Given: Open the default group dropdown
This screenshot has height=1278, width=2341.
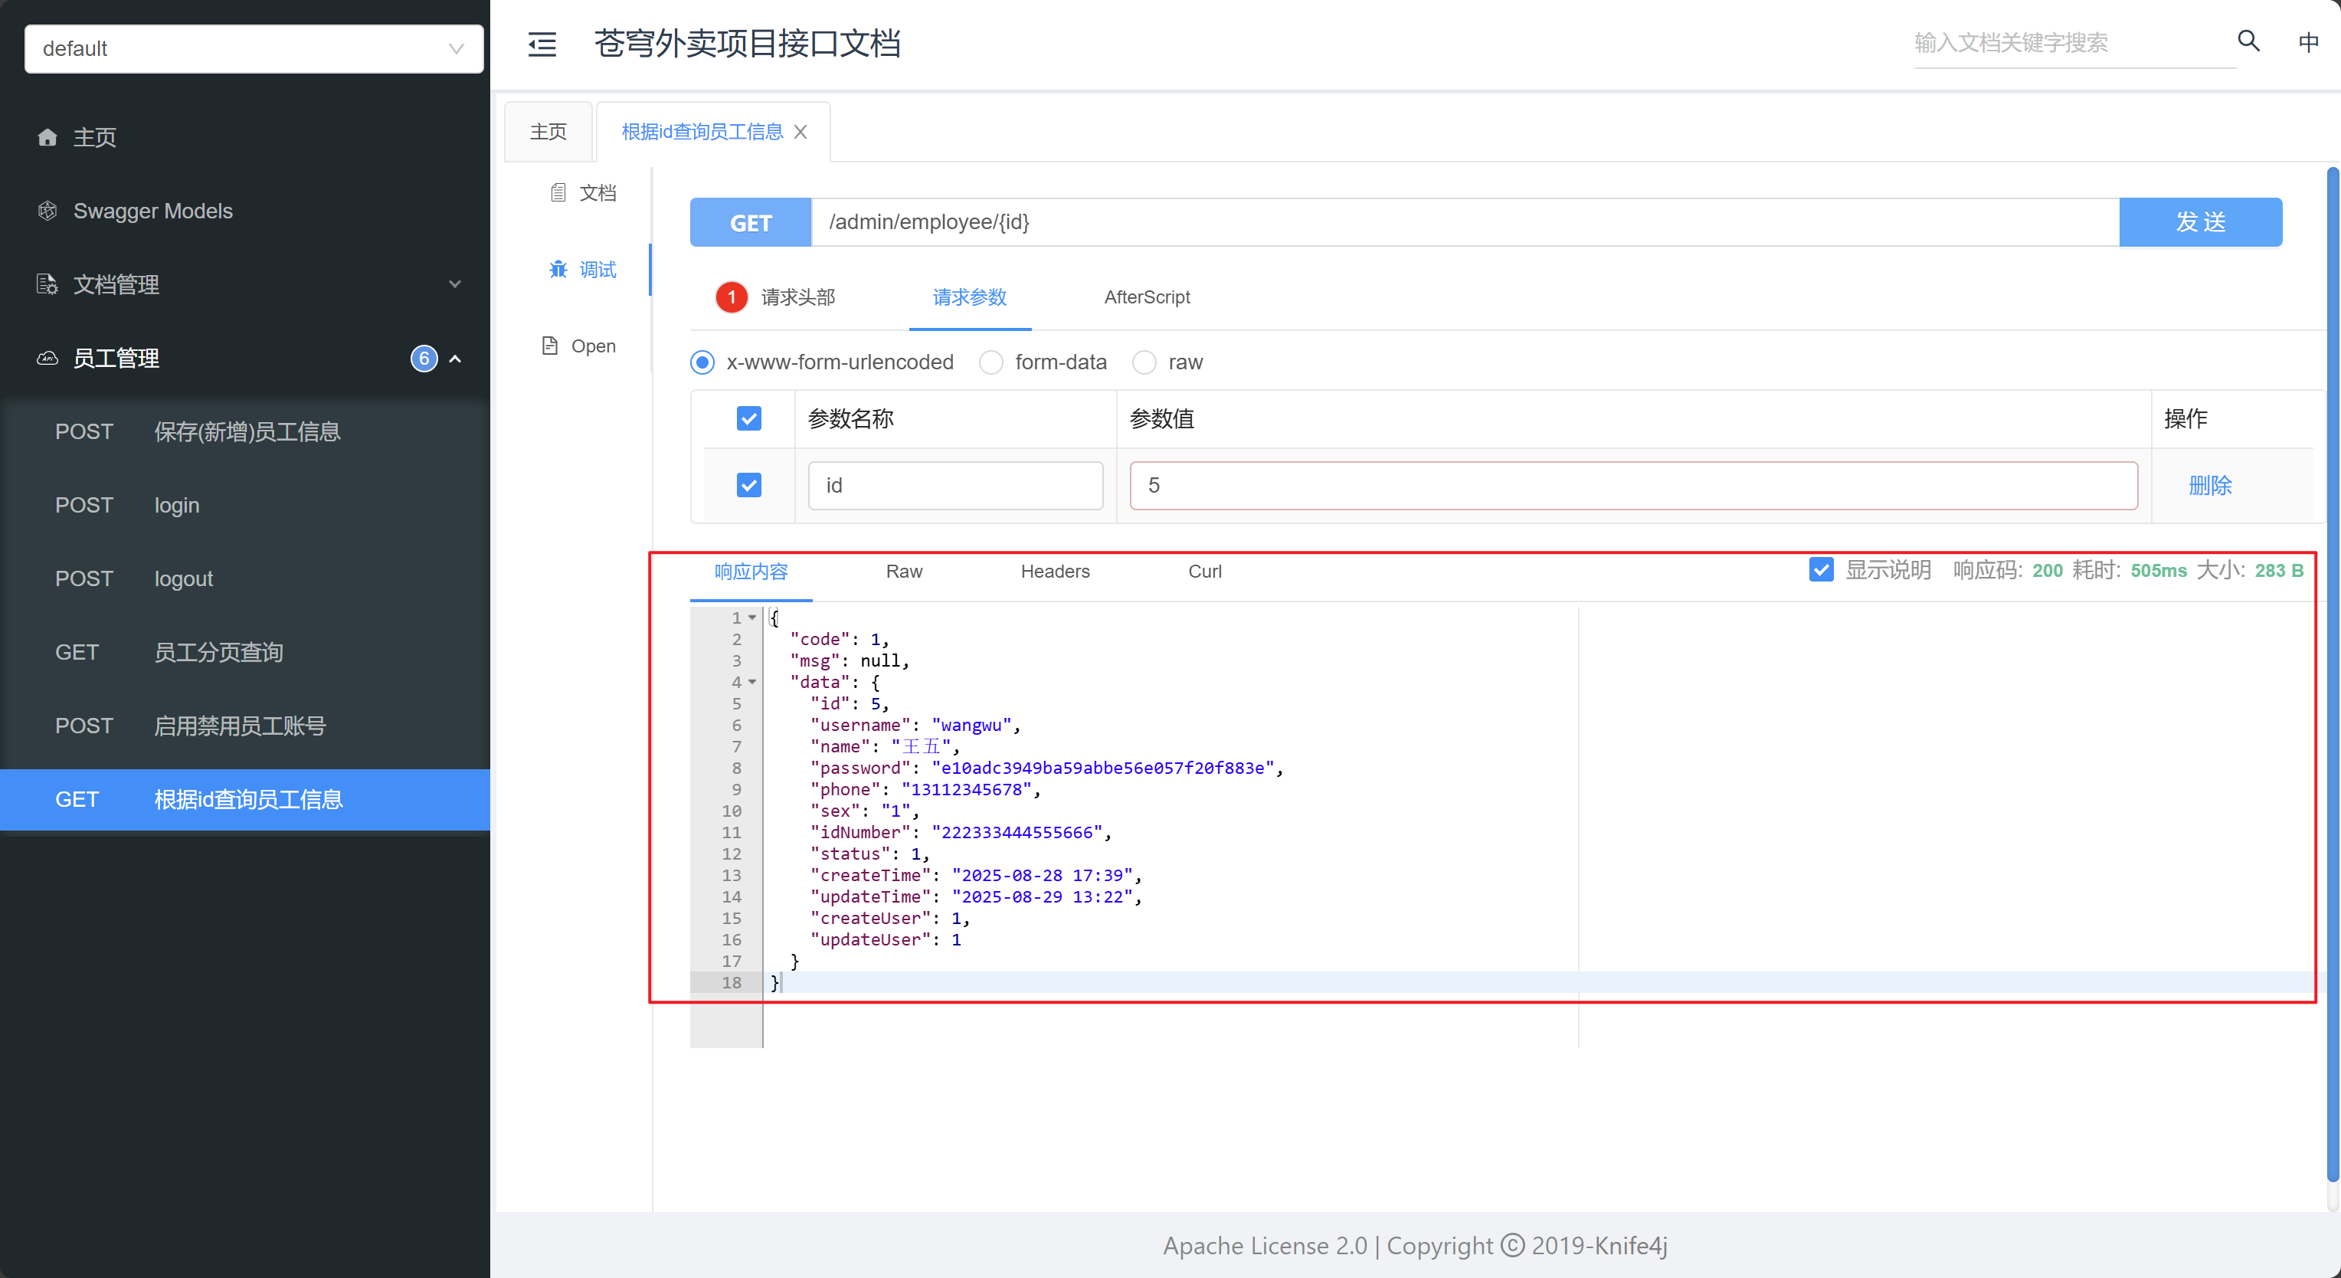Looking at the screenshot, I should tap(254, 48).
